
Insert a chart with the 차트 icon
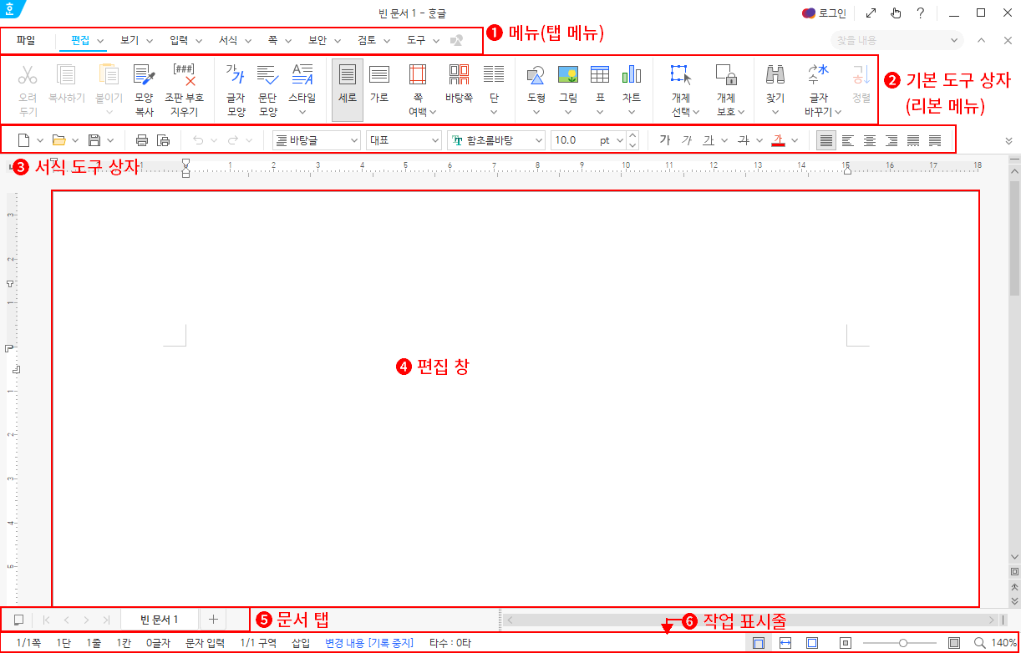pyautogui.click(x=632, y=84)
